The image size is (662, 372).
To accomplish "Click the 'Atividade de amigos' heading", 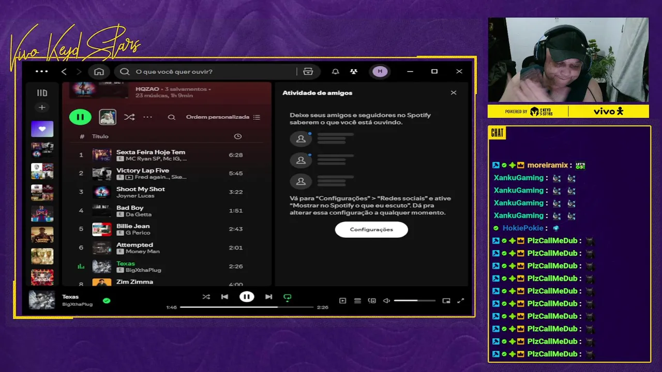I will (317, 93).
